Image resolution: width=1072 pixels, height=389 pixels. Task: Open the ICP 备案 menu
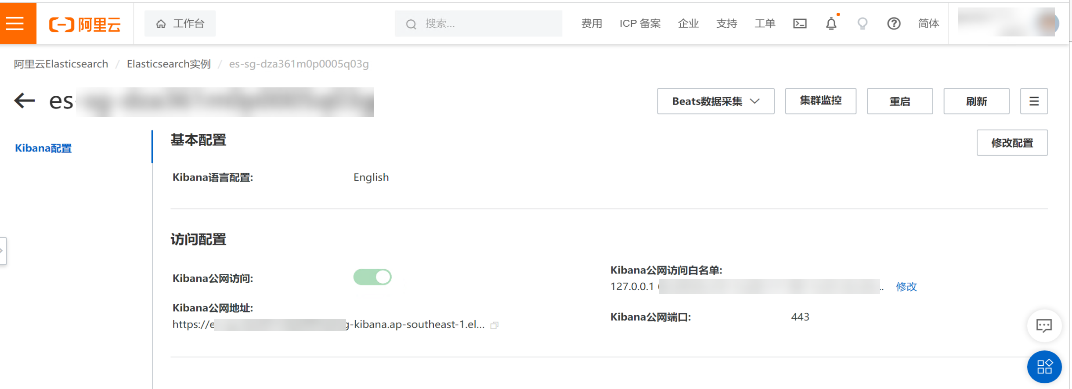point(640,24)
